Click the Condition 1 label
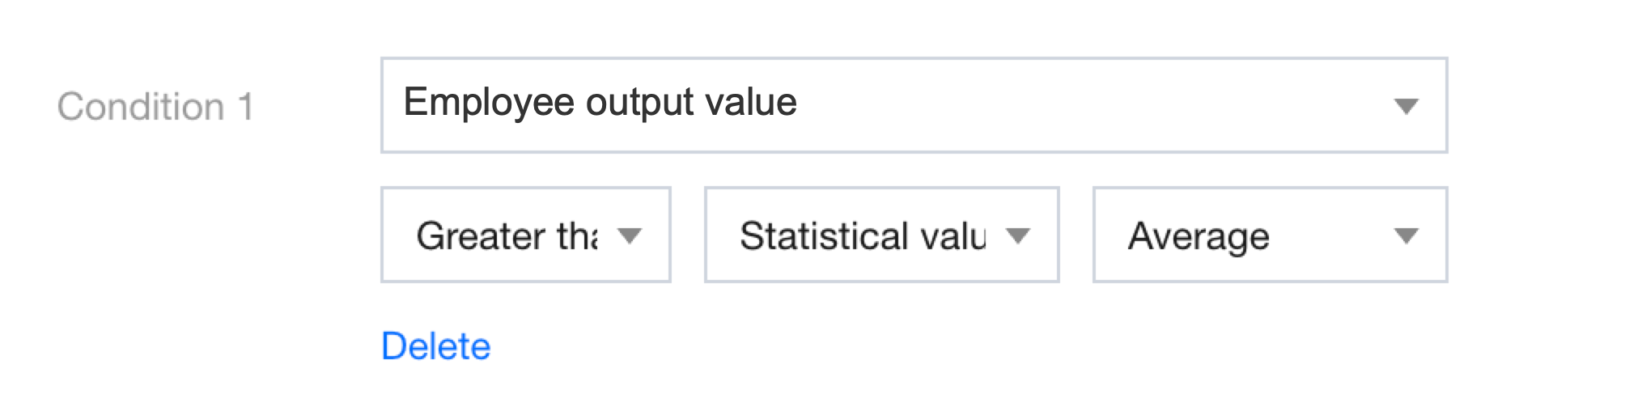 point(155,107)
